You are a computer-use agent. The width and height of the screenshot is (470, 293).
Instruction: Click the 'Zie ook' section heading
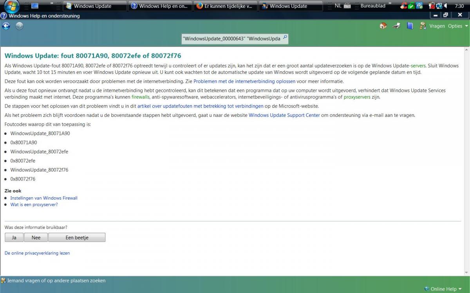click(x=13, y=191)
